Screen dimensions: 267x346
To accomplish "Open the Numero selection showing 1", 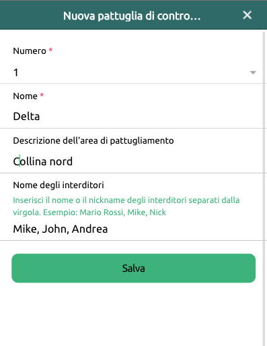I will click(x=131, y=72).
